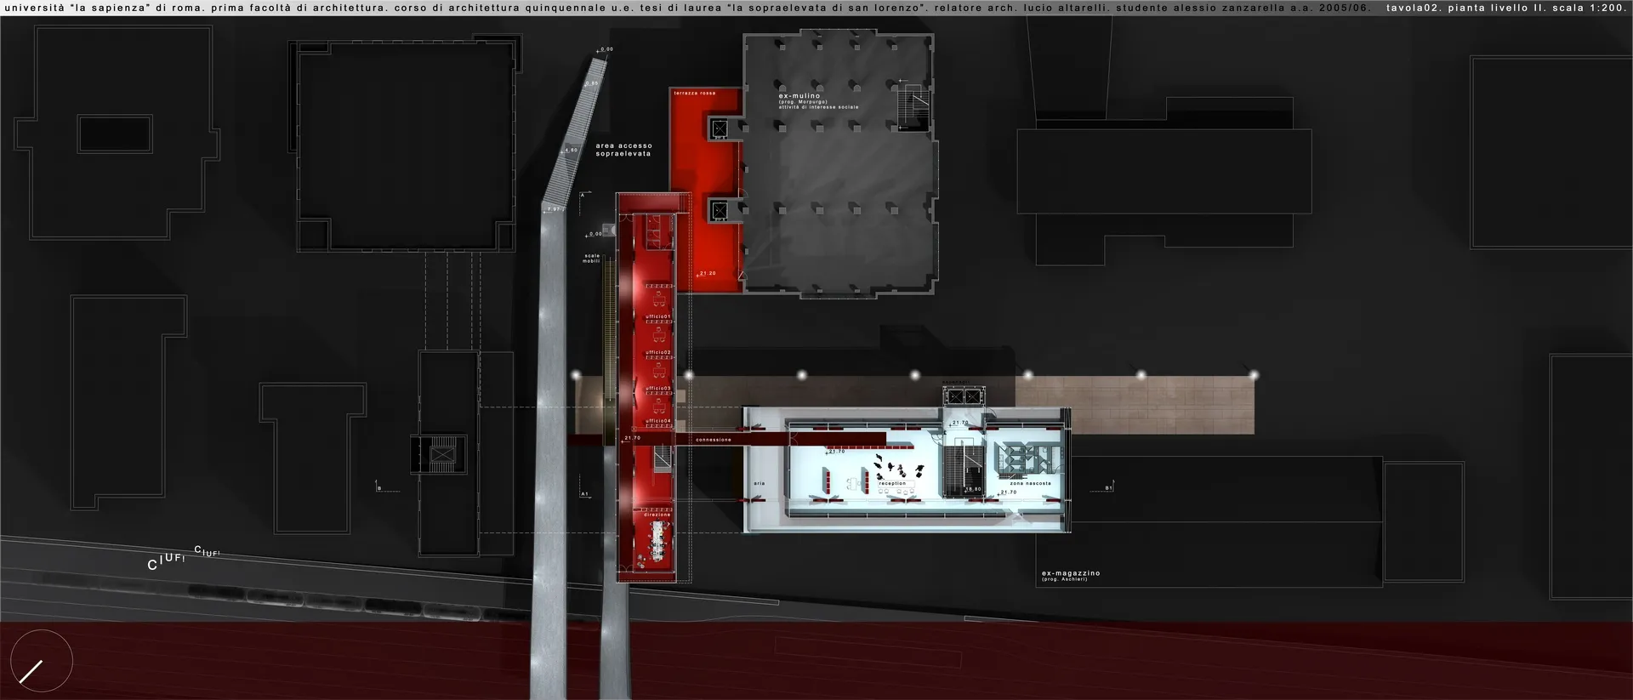Click the 'ufficio01' room label

pyautogui.click(x=658, y=316)
